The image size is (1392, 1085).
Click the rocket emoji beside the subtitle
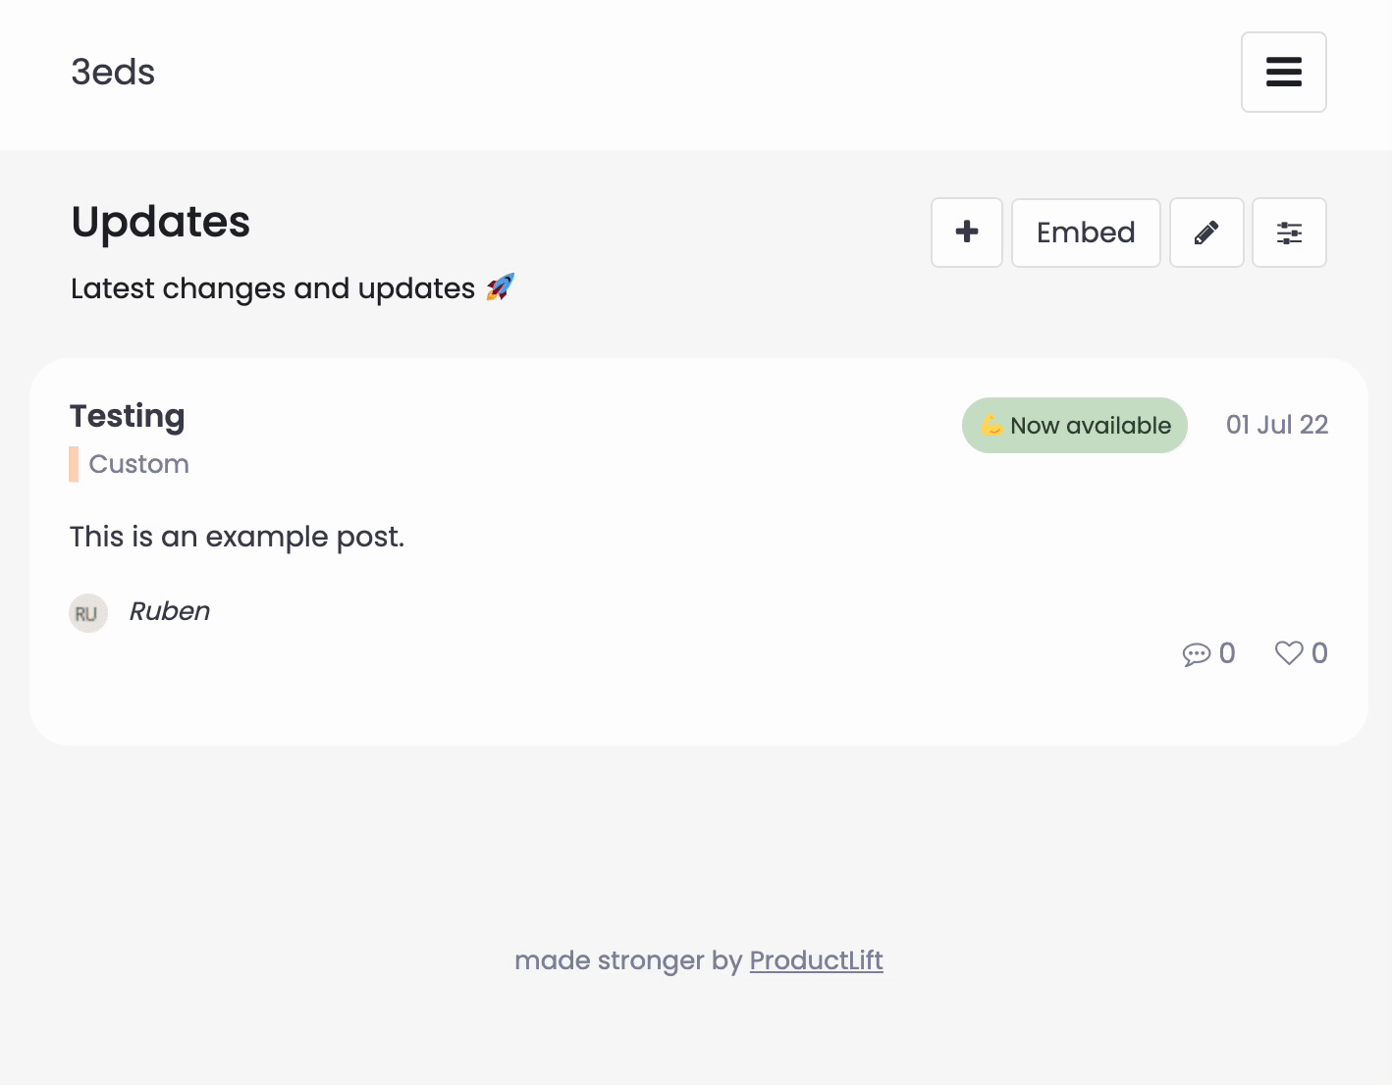501,287
